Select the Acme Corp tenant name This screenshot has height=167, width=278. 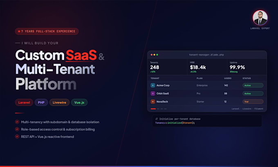click(163, 85)
